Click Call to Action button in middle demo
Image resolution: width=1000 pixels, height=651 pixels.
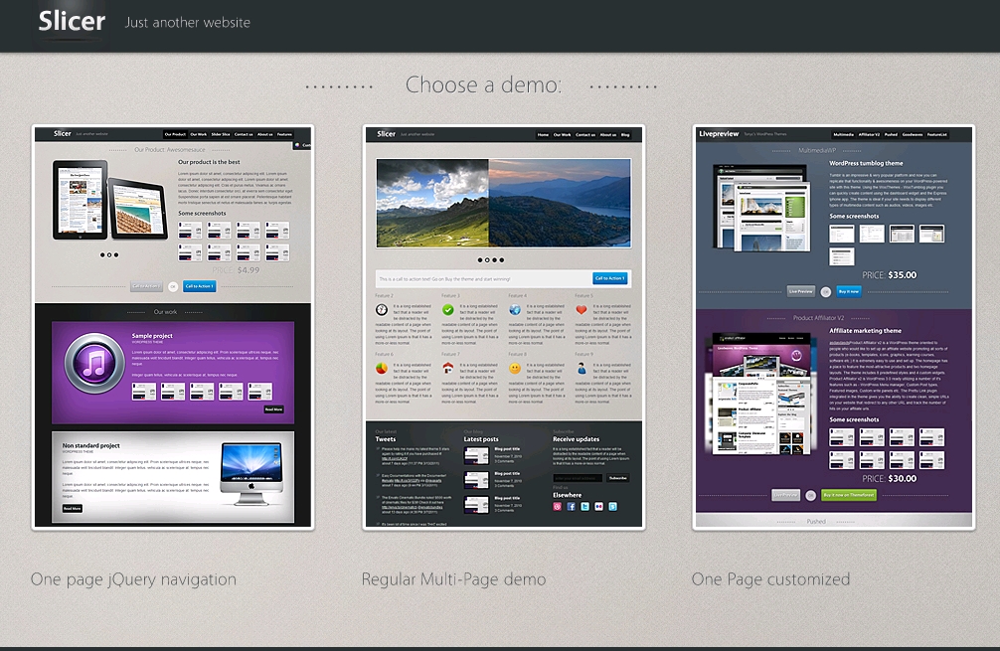coord(609,278)
